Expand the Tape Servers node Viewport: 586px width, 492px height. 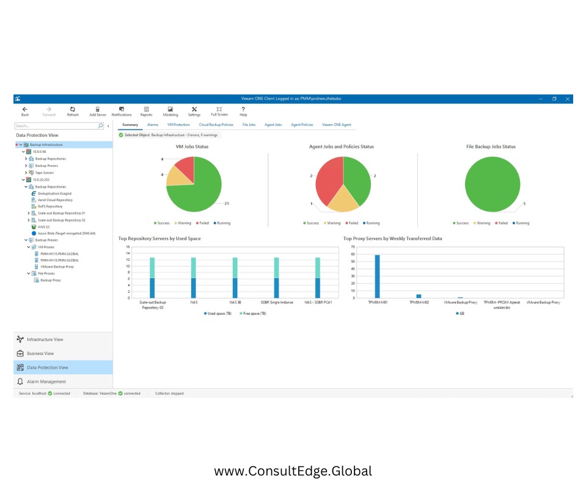point(26,173)
